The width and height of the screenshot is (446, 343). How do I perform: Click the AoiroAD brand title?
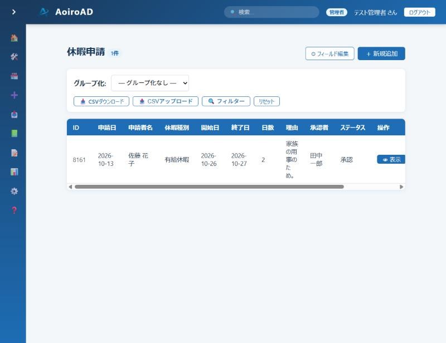point(74,12)
